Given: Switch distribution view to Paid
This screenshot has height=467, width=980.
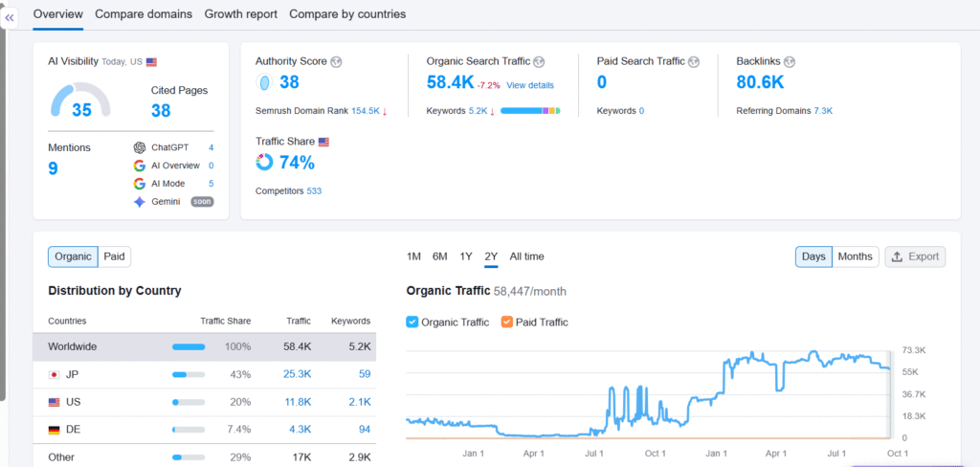Looking at the screenshot, I should [115, 256].
